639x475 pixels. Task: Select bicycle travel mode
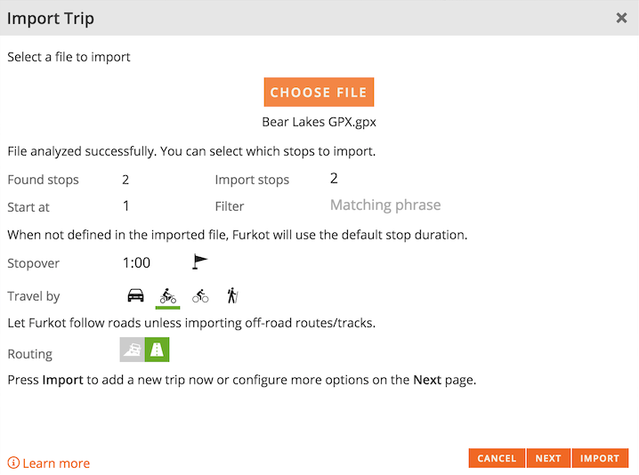click(200, 295)
